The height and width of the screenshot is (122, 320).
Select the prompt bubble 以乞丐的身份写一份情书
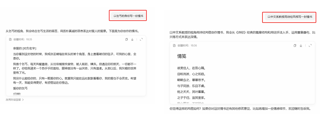pos(128,16)
